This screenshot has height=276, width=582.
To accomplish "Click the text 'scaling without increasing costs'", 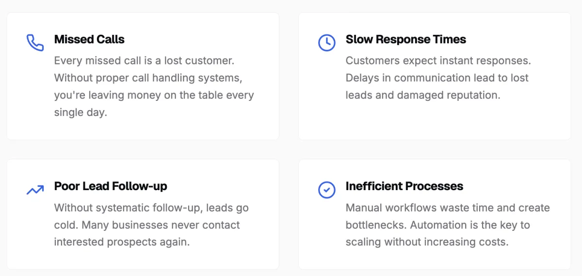I will (x=427, y=242).
